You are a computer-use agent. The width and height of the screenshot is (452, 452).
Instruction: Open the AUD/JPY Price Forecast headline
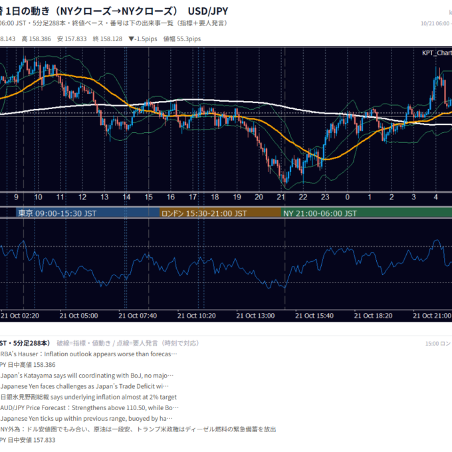point(89,408)
